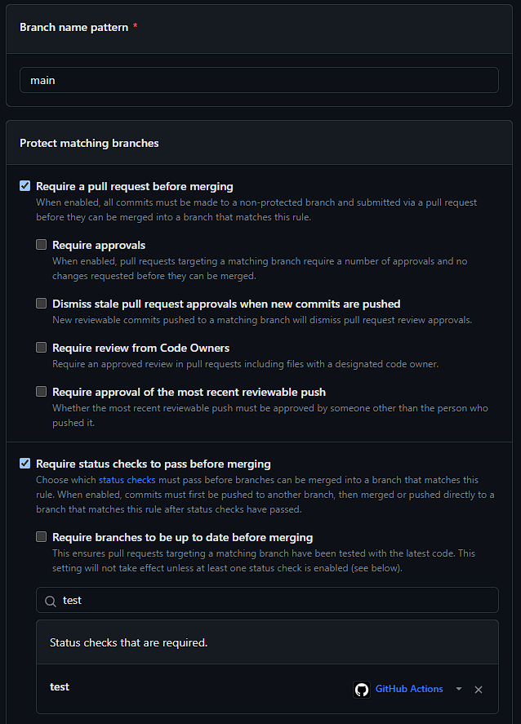Enable Dismiss stale pull request approvals checkbox
The height and width of the screenshot is (724, 521).
pyautogui.click(x=41, y=304)
